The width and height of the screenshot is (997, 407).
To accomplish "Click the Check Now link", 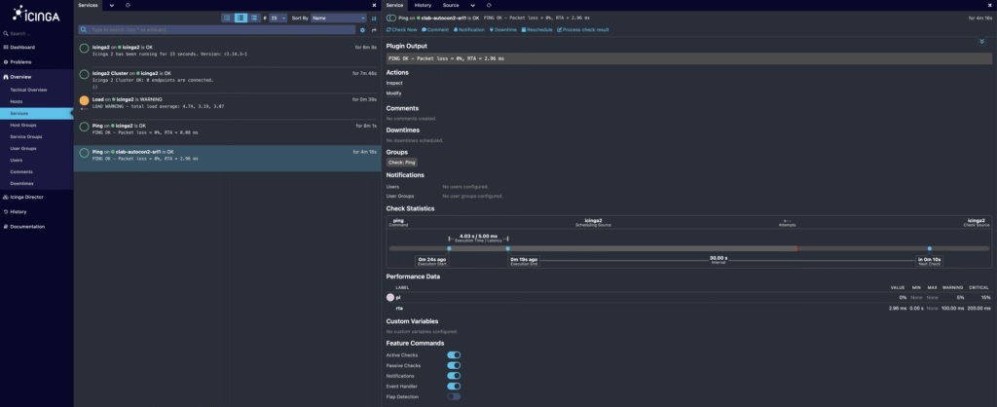I will (x=402, y=30).
